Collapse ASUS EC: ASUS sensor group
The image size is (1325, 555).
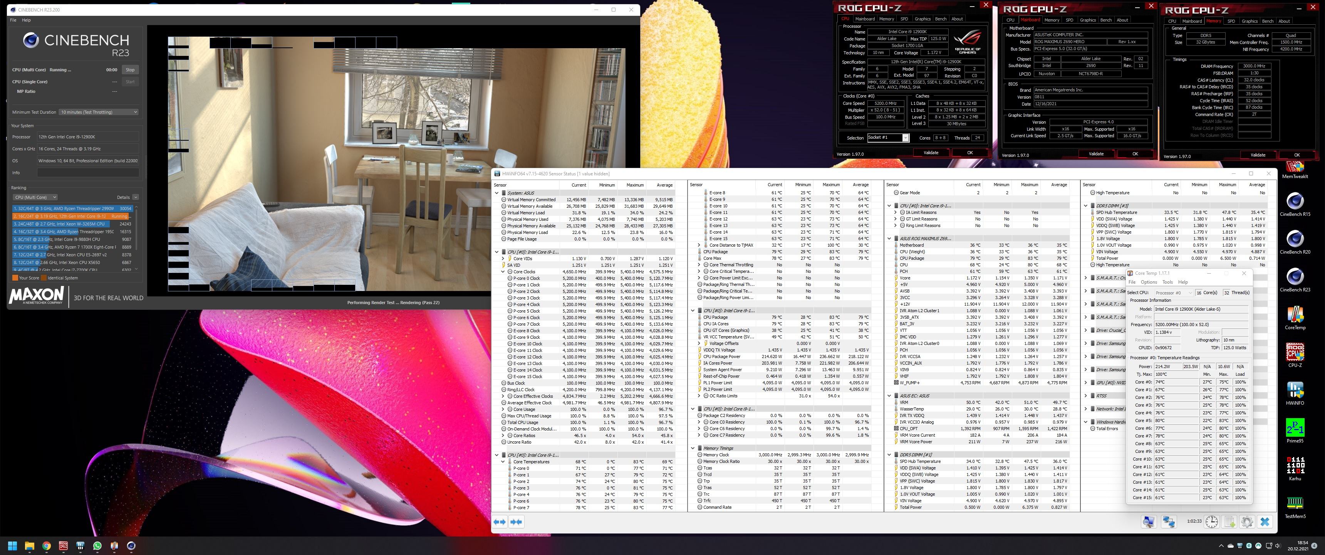click(x=889, y=396)
